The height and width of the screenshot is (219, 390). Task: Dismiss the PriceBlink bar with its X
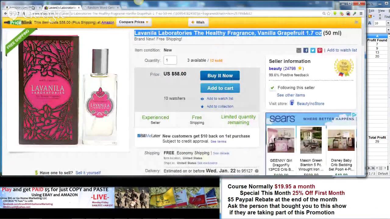coord(356,22)
